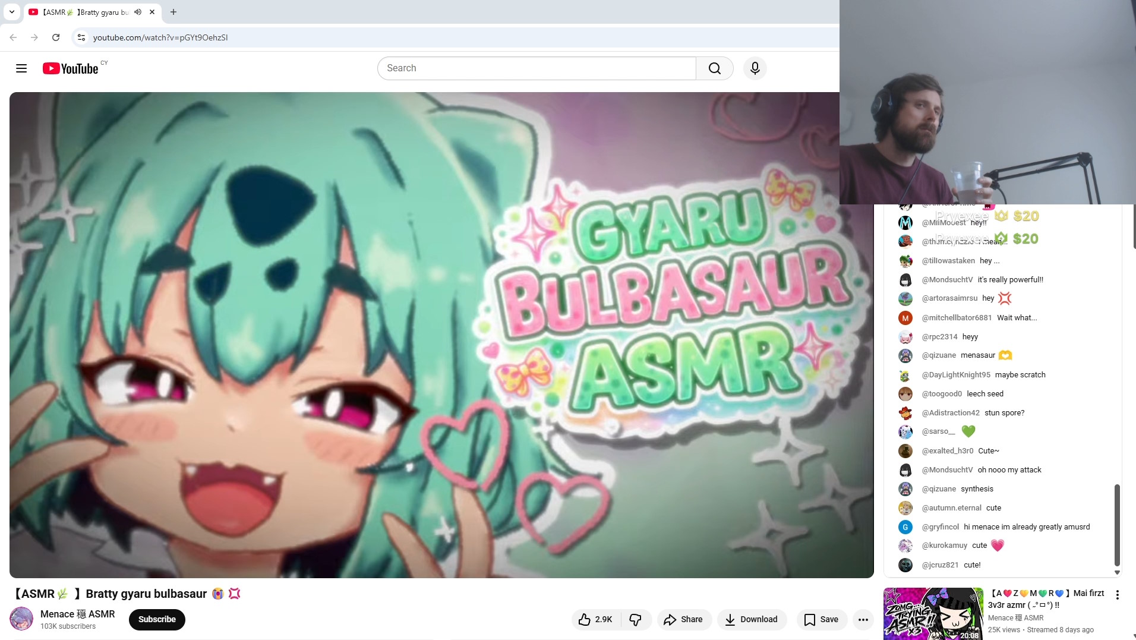
Task: Click @autumn.eternal chat username
Action: coord(951,508)
